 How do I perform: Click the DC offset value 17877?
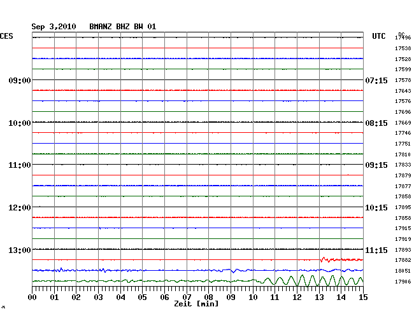pyautogui.click(x=403, y=186)
